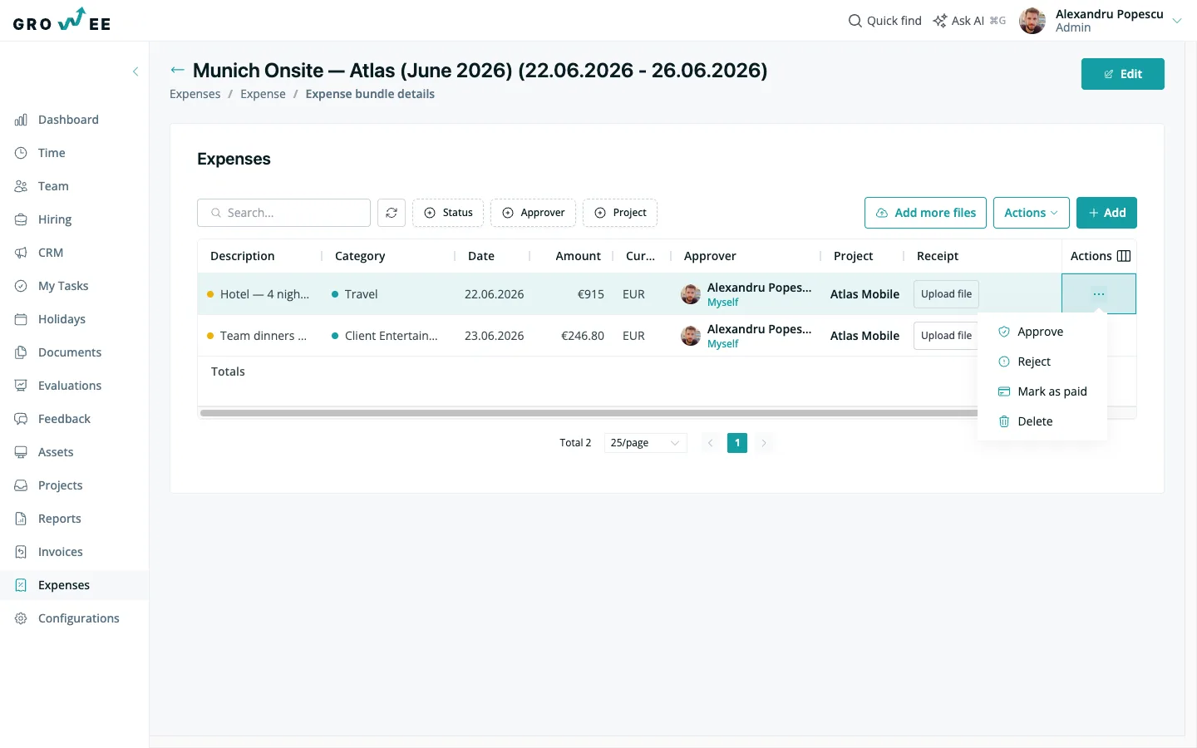The width and height of the screenshot is (1197, 748).
Task: Go to page 1 in pagination
Action: [x=737, y=443]
